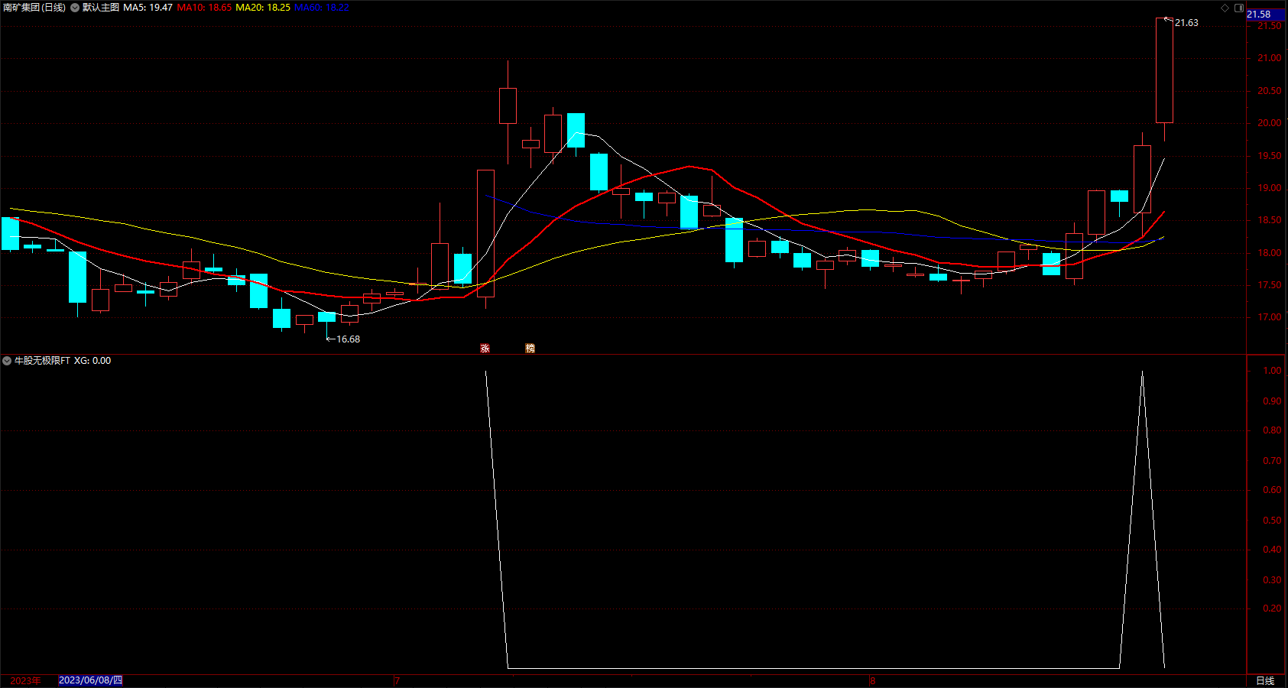Click the 2023年 year label on time axis
Screen dimensions: 1288x688
[25, 680]
